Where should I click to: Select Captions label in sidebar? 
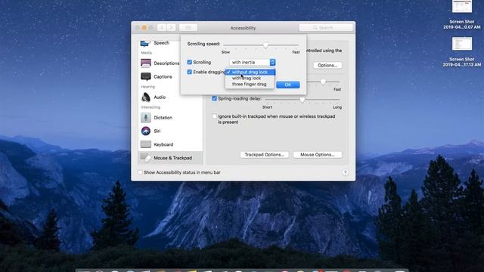163,76
